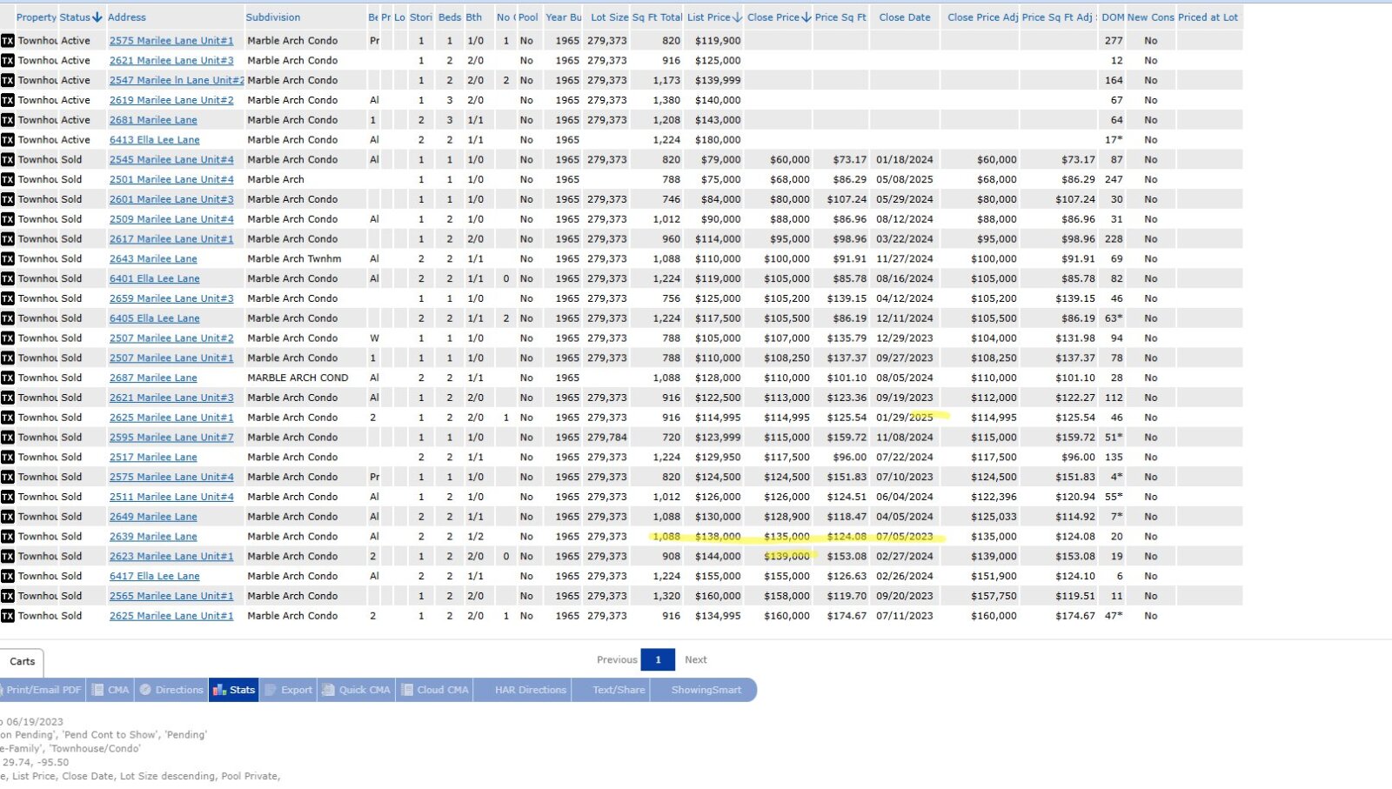This screenshot has width=1392, height=789.
Task: Click TX icon in 6401 Ella Lee Lane row
Action: pos(8,278)
